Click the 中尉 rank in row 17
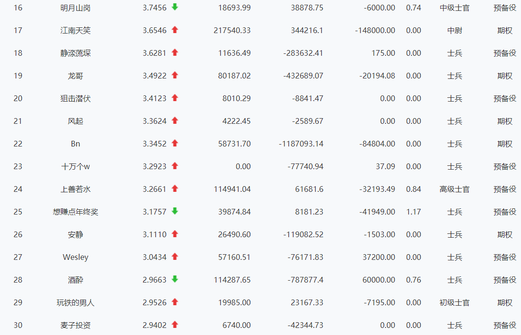The width and height of the screenshot is (521, 335). click(454, 31)
